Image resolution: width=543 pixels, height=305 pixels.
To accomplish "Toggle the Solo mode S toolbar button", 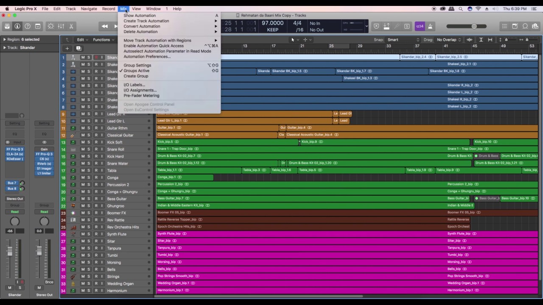I will tap(407, 26).
